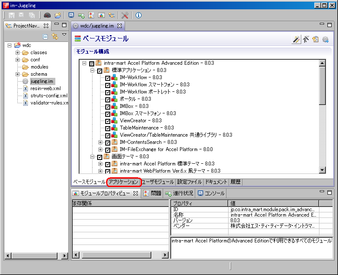Click the clipboard with yellow arrow icon
The height and width of the screenshot is (275, 338).
[315, 39]
